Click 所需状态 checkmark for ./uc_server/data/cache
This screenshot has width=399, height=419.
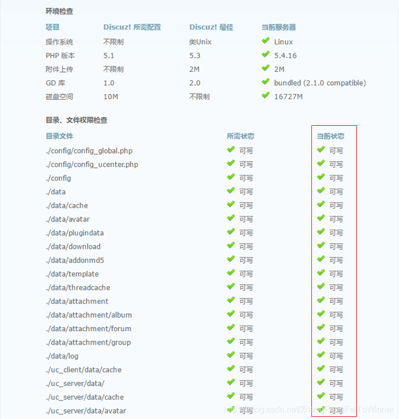(231, 396)
